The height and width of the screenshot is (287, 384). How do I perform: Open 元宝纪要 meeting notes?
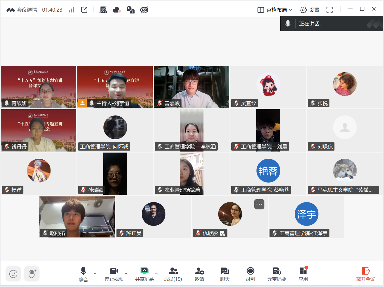click(277, 274)
